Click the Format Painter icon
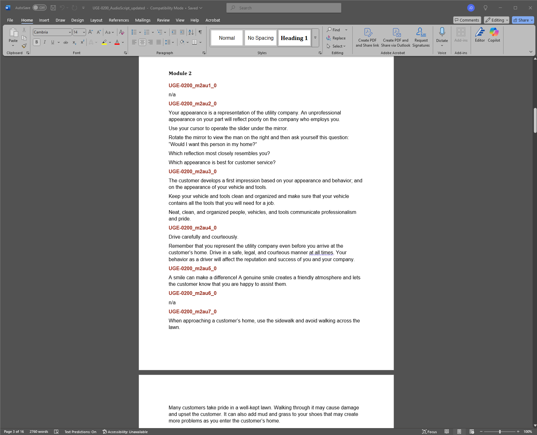 pyautogui.click(x=24, y=46)
